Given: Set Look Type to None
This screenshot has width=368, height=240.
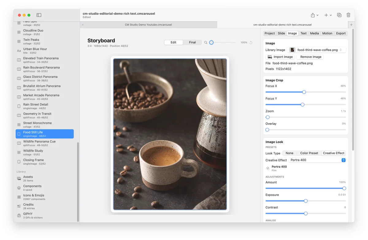Looking at the screenshot, I should point(289,153).
